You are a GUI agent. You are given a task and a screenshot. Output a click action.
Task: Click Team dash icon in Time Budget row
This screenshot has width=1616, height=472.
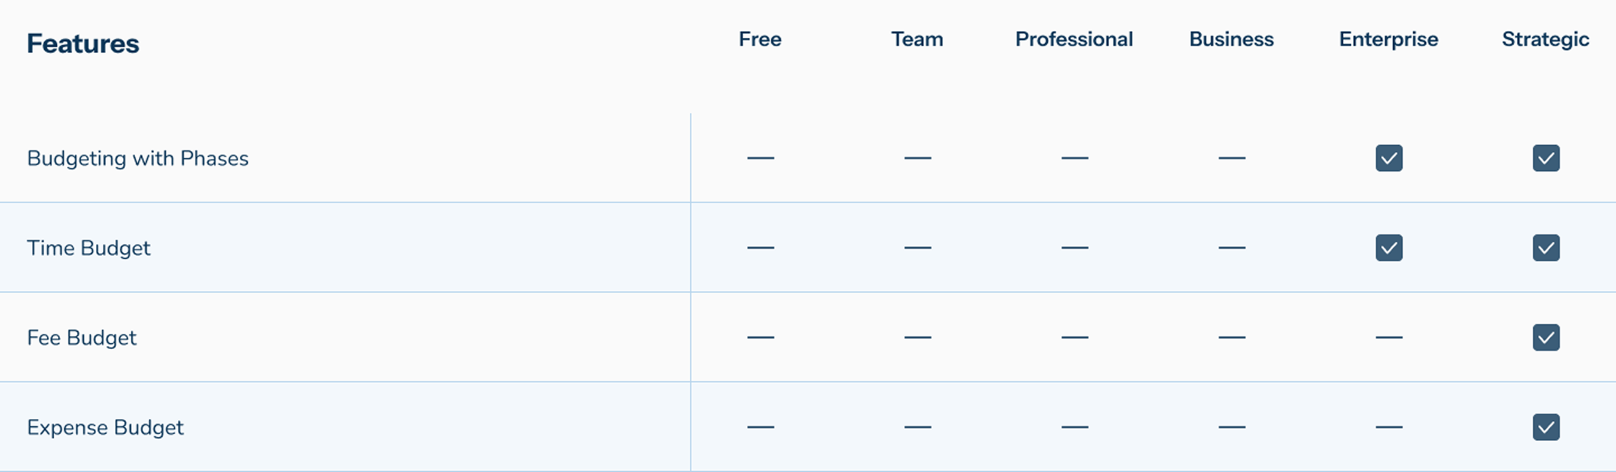[x=918, y=247]
